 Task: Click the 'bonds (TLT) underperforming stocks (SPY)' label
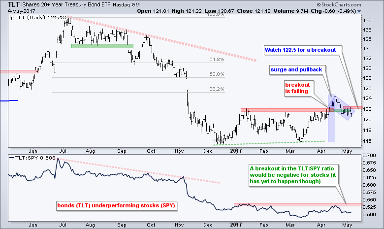(x=116, y=205)
